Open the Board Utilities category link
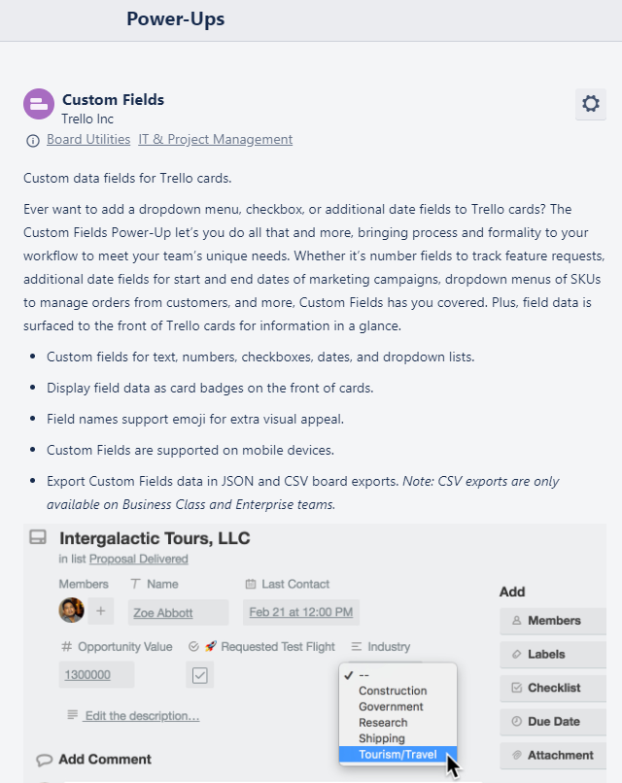Image resolution: width=622 pixels, height=783 pixels. click(x=88, y=140)
